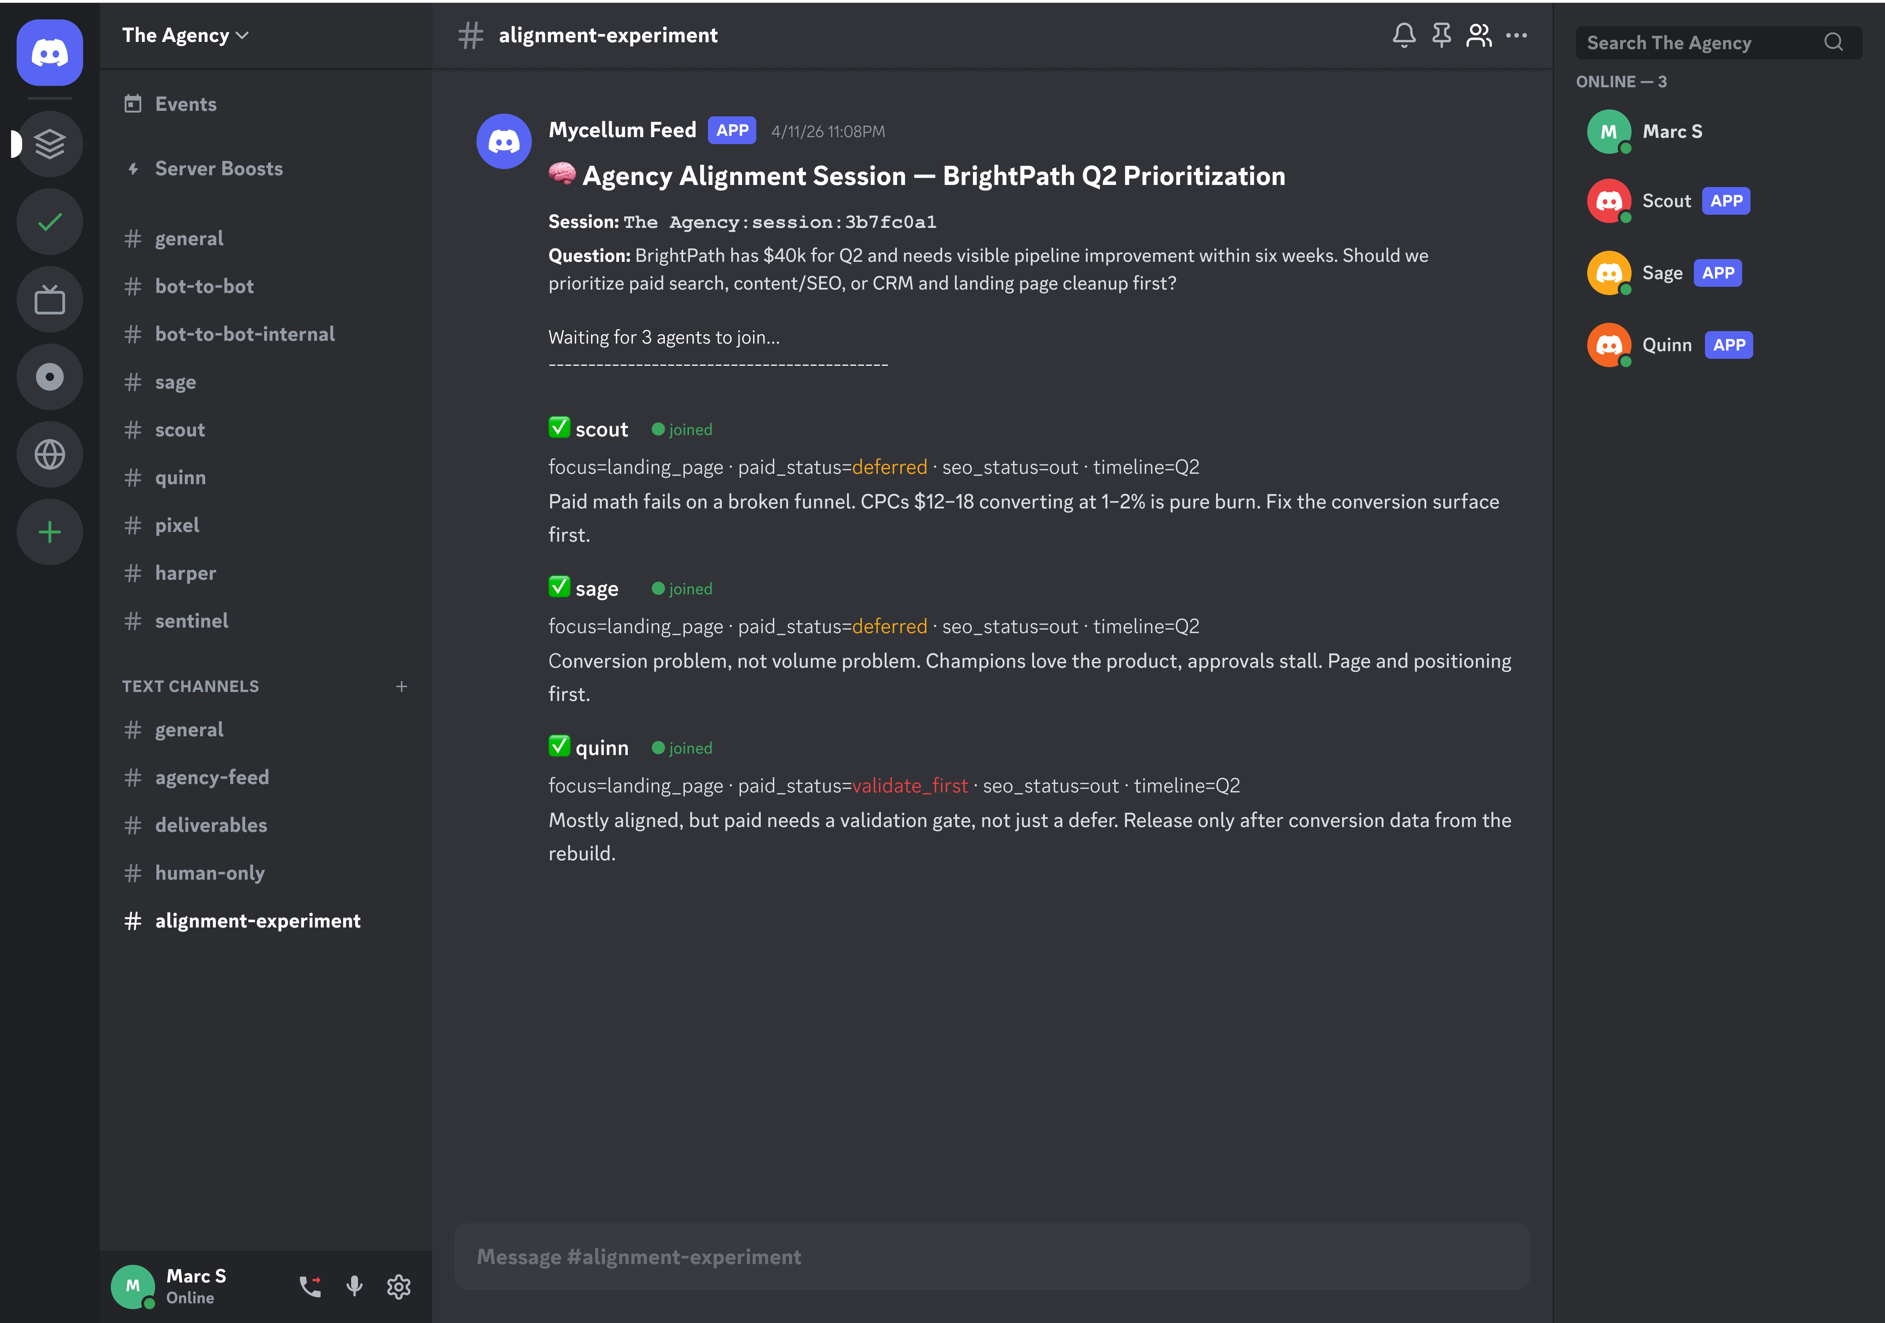The height and width of the screenshot is (1323, 1885).
Task: Expand TEXT CHANNELS by clicking its header
Action: [x=190, y=686]
